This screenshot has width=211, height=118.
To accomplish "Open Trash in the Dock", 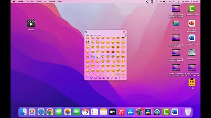I will coord(188,112).
